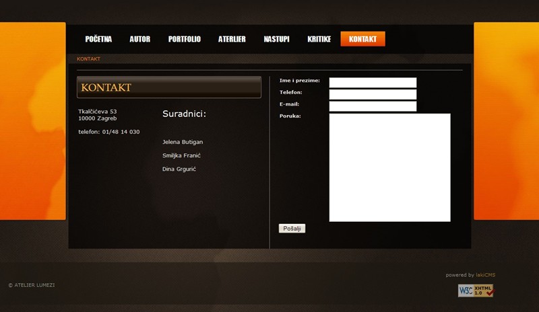The image size is (539, 312).
Task: Click the telefon: 01/48 14 030 text
Action: pyautogui.click(x=108, y=132)
